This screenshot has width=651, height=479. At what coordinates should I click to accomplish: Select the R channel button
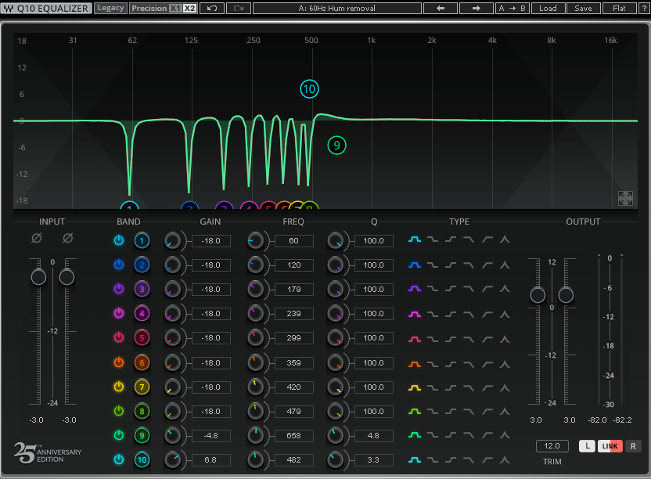[x=633, y=446]
